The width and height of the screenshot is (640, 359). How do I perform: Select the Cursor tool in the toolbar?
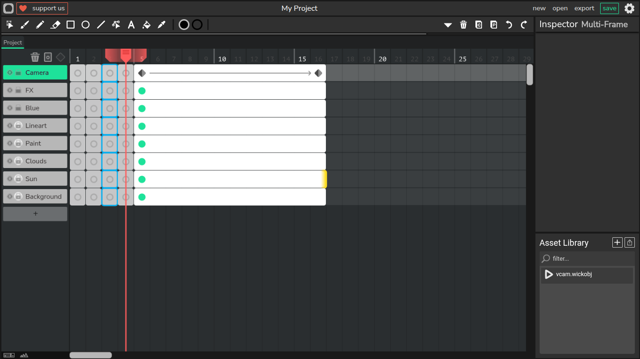[x=10, y=25]
